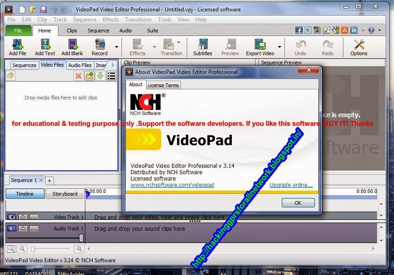
Task: Open the help question mark icon
Action: tap(371, 31)
